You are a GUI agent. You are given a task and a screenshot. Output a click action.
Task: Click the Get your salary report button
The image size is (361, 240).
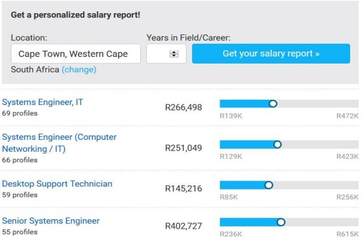point(271,54)
